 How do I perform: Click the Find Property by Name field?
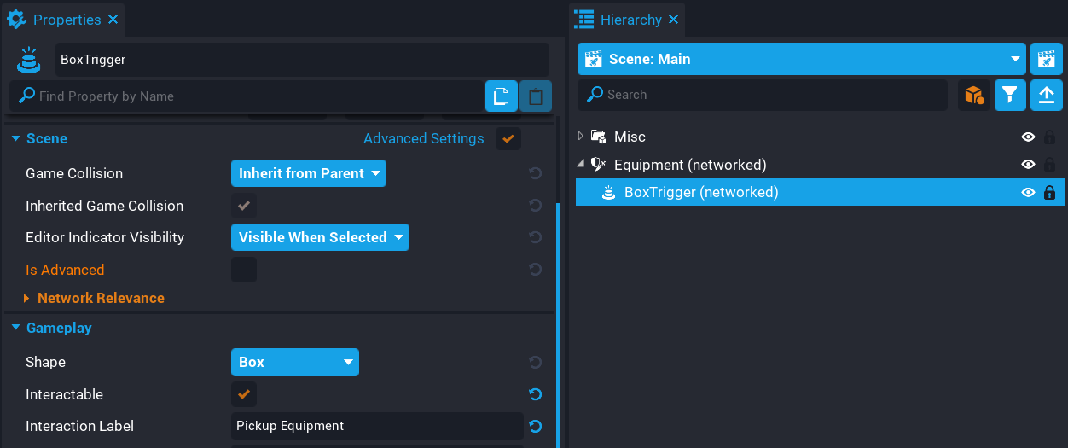247,96
